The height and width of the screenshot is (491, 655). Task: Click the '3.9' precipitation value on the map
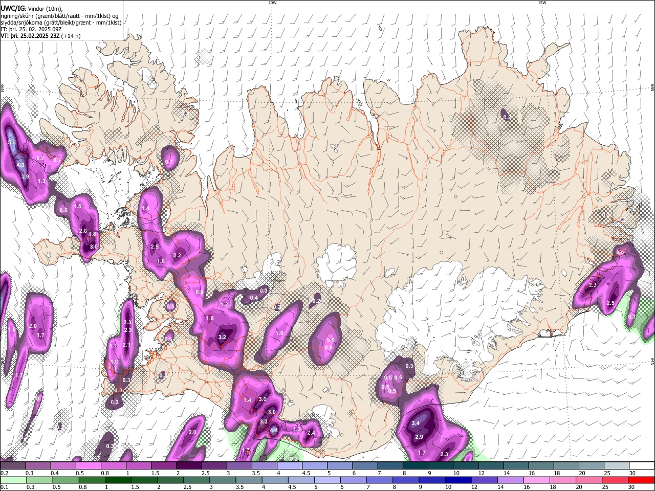(x=25, y=176)
